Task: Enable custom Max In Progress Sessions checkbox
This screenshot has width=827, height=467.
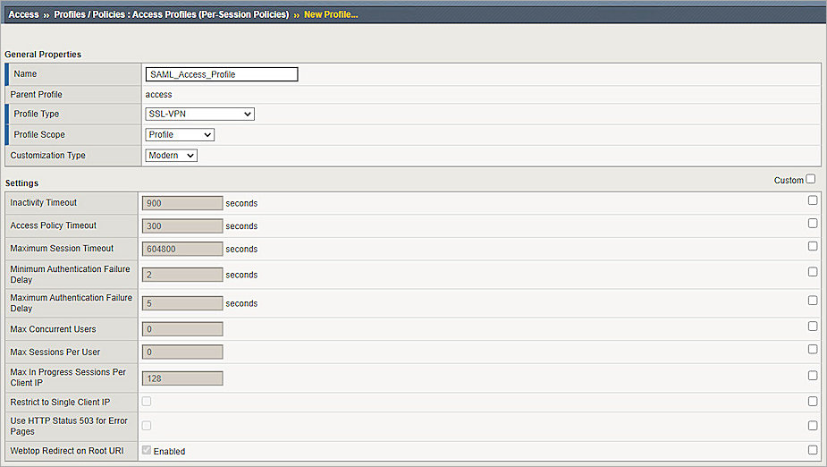Action: click(813, 375)
